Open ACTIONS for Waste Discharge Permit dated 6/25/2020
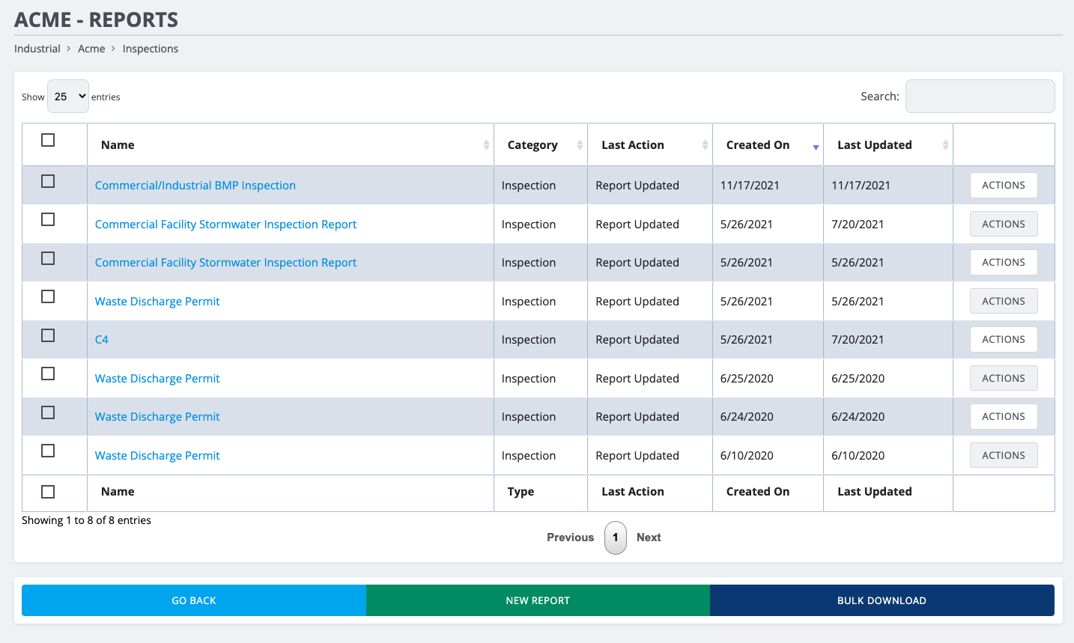The height and width of the screenshot is (643, 1074). click(x=1004, y=378)
